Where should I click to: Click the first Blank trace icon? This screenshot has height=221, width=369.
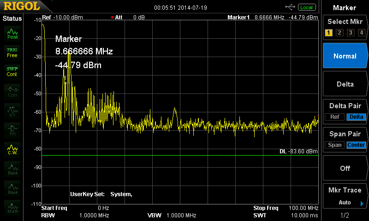(x=12, y=169)
